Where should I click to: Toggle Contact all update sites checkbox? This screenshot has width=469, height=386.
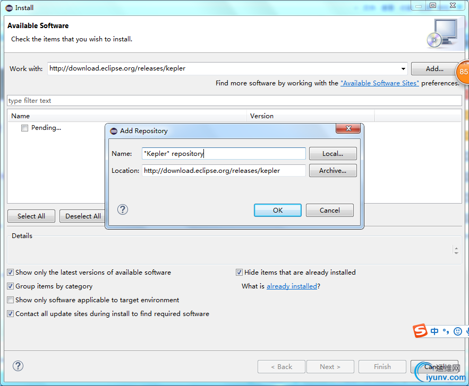coord(11,313)
